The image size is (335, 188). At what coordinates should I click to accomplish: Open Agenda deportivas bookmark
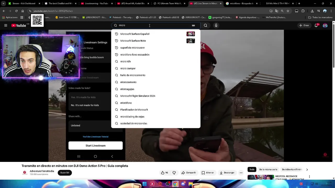click(x=247, y=17)
